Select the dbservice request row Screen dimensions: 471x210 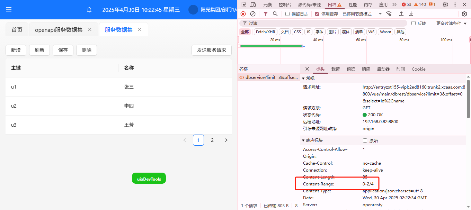269,77
